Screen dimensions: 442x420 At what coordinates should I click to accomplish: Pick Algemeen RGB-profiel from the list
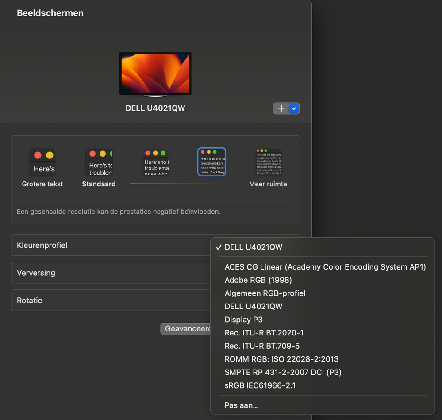tap(323, 293)
